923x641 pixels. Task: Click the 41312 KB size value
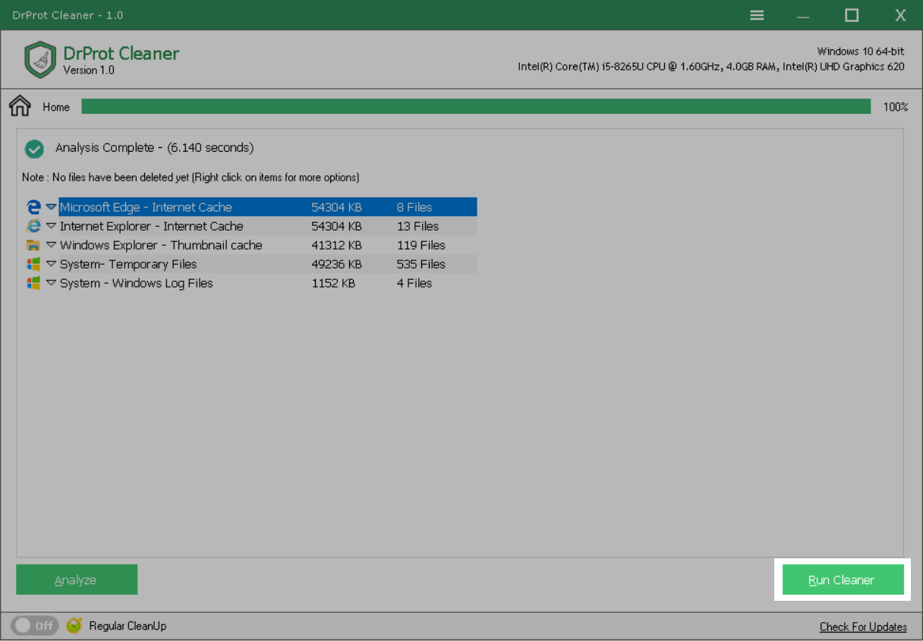click(336, 245)
